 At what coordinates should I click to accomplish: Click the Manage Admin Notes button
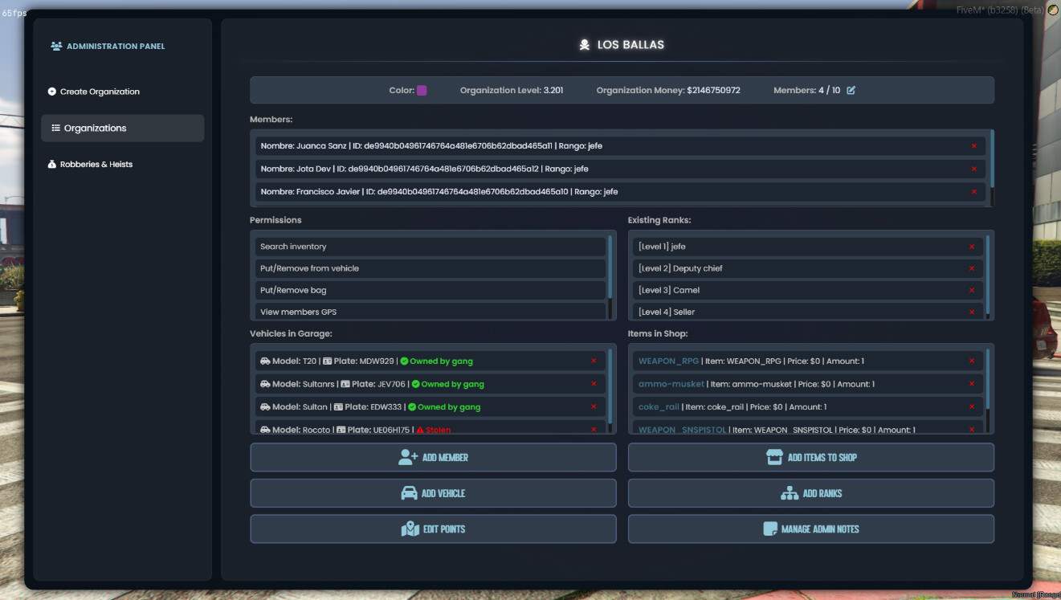pyautogui.click(x=811, y=529)
